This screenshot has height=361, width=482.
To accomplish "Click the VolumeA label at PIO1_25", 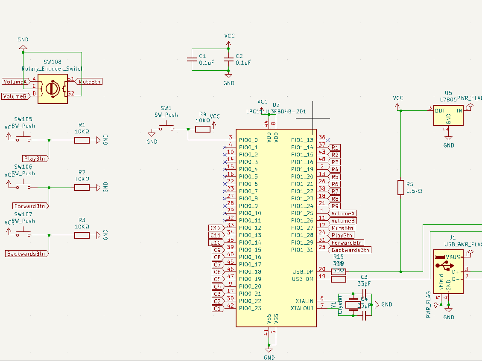I will (342, 214).
